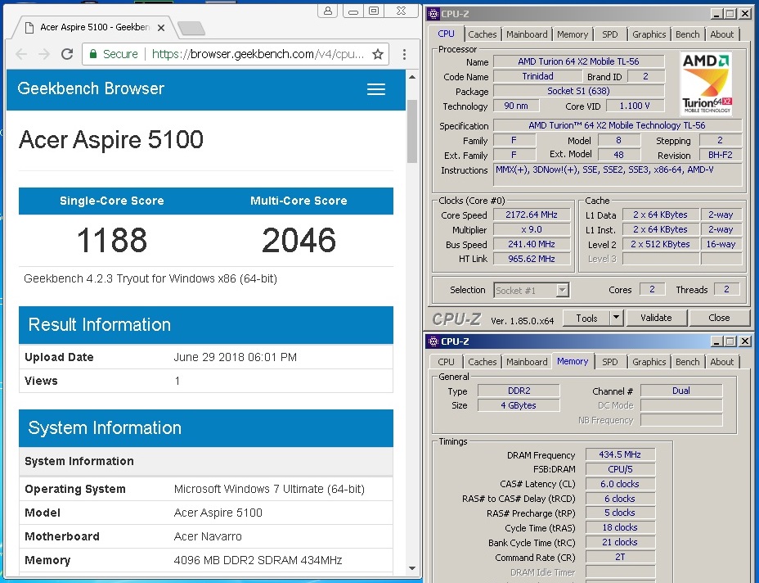The image size is (759, 583).
Task: Minimize the bottom CPU-Z window
Action: pyautogui.click(x=716, y=341)
